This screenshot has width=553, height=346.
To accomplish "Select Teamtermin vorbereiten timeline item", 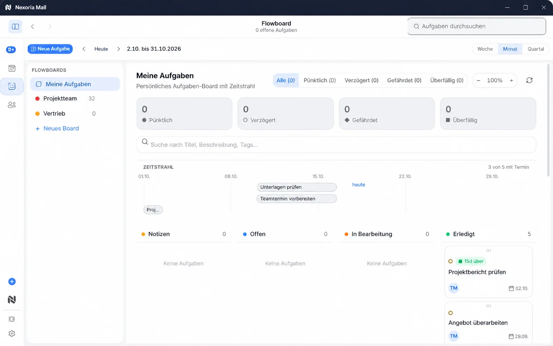I will pos(297,198).
